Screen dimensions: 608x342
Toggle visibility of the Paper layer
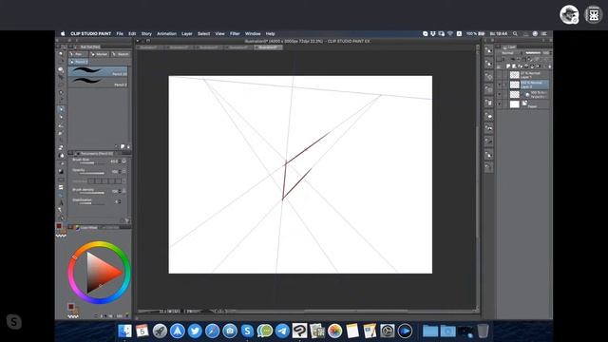500,104
